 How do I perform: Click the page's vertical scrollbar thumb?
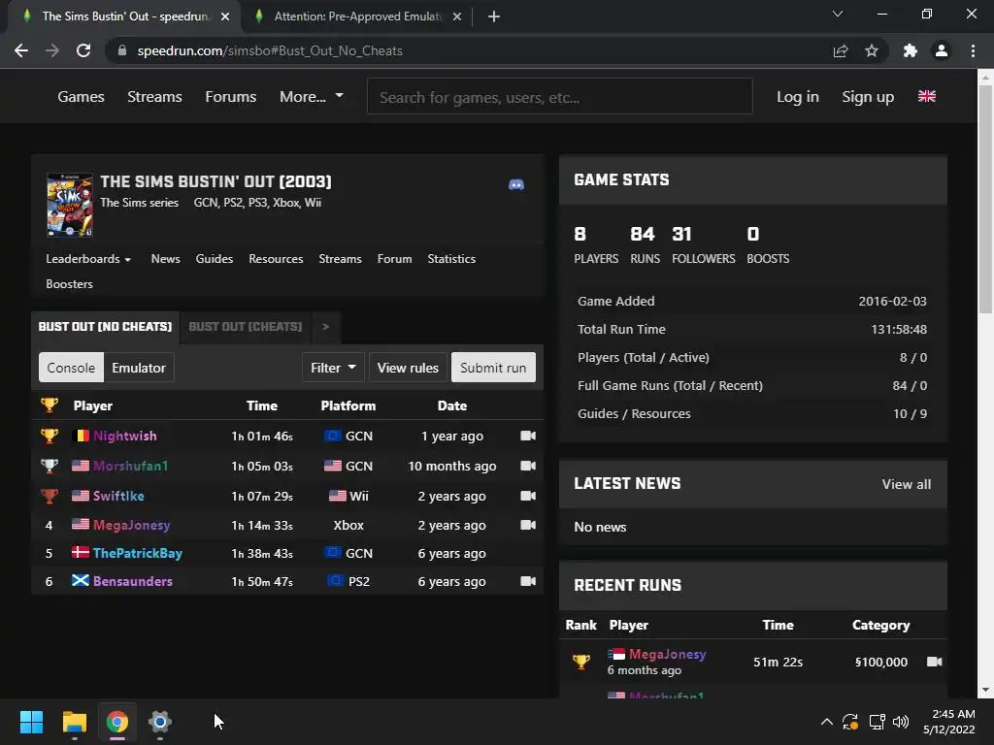coord(985,198)
